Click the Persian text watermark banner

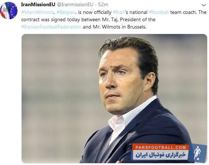coord(161,155)
